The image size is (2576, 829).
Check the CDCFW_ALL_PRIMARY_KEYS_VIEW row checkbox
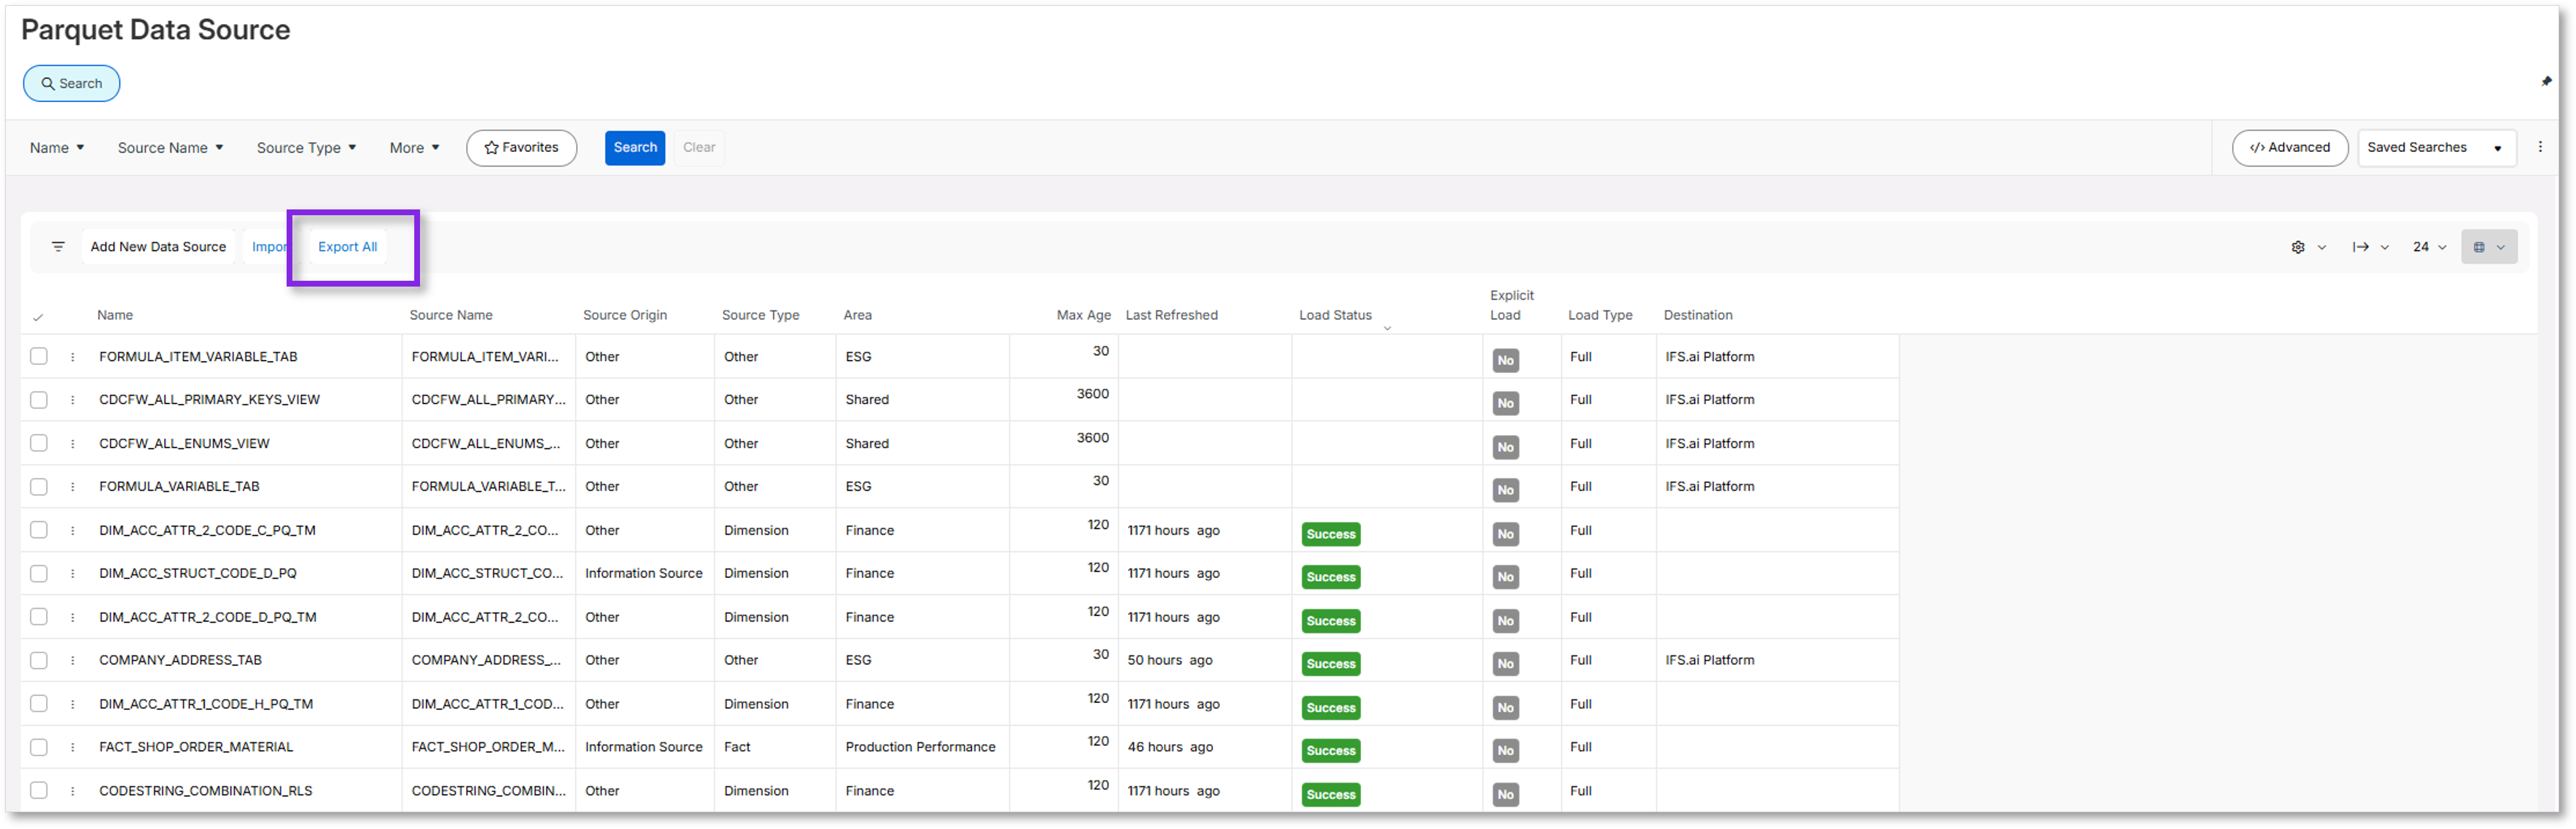pyautogui.click(x=39, y=400)
